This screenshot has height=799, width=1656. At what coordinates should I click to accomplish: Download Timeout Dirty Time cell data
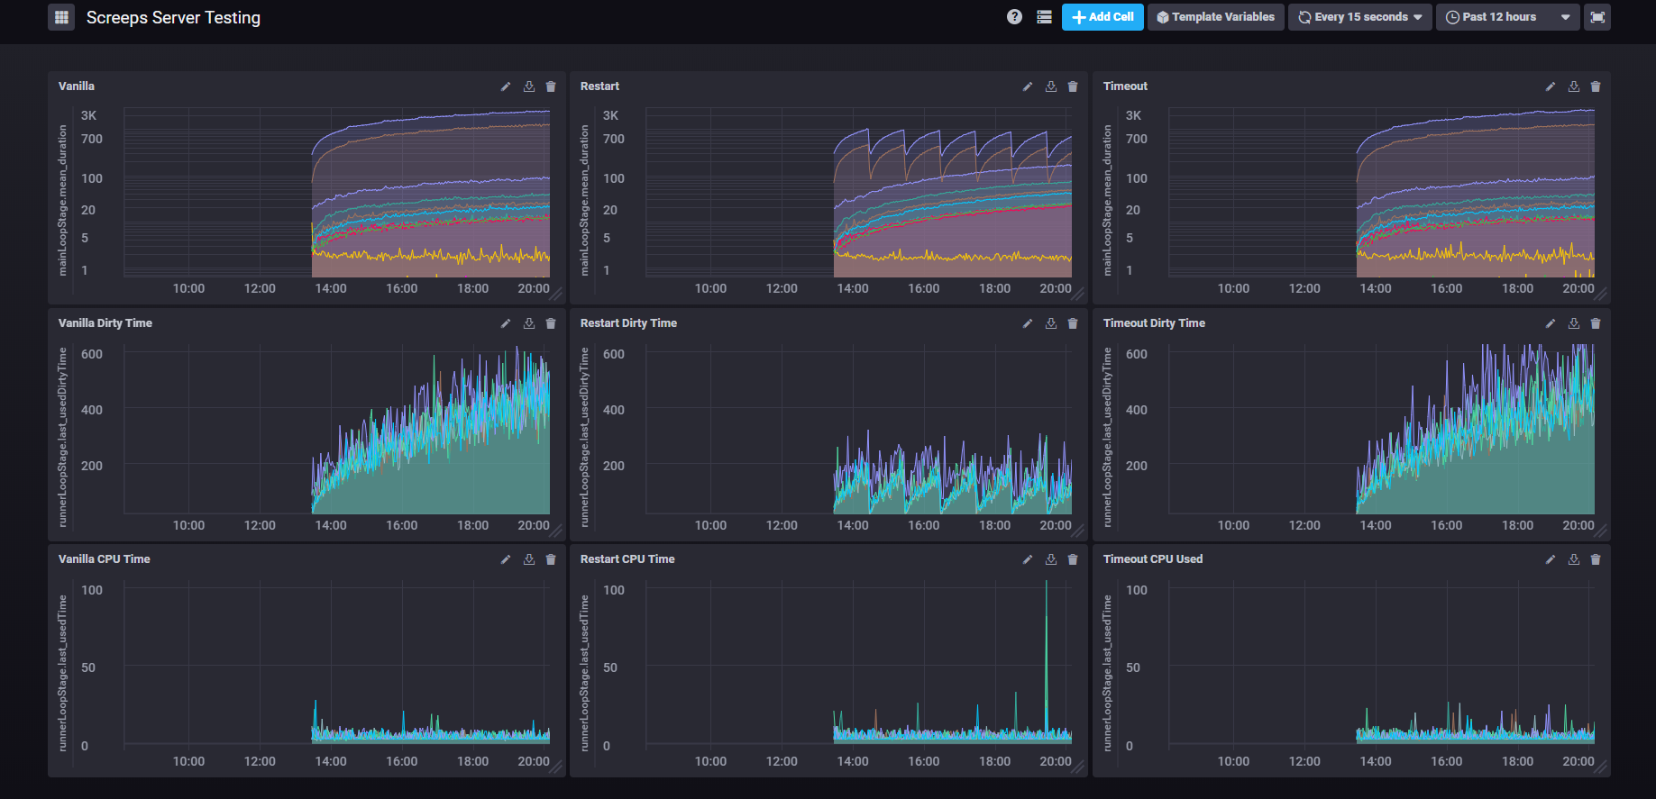coord(1574,323)
